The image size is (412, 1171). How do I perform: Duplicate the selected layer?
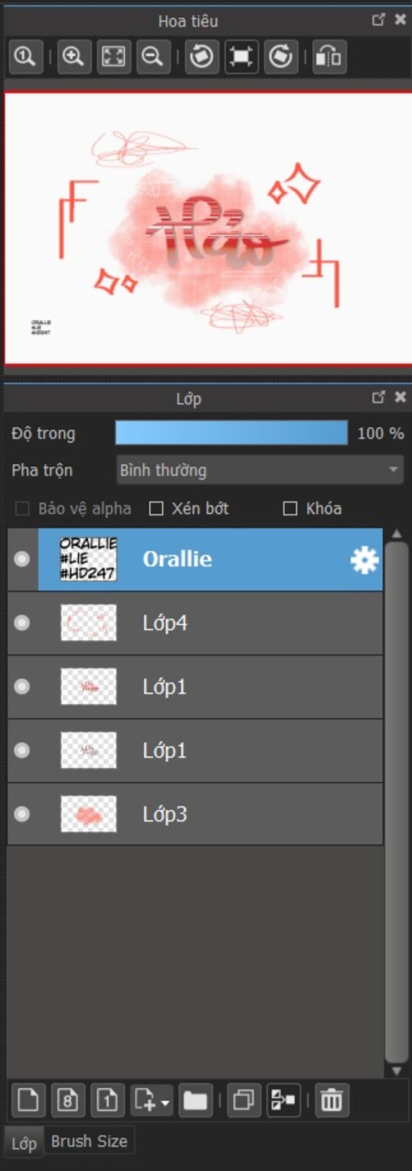[x=244, y=1100]
